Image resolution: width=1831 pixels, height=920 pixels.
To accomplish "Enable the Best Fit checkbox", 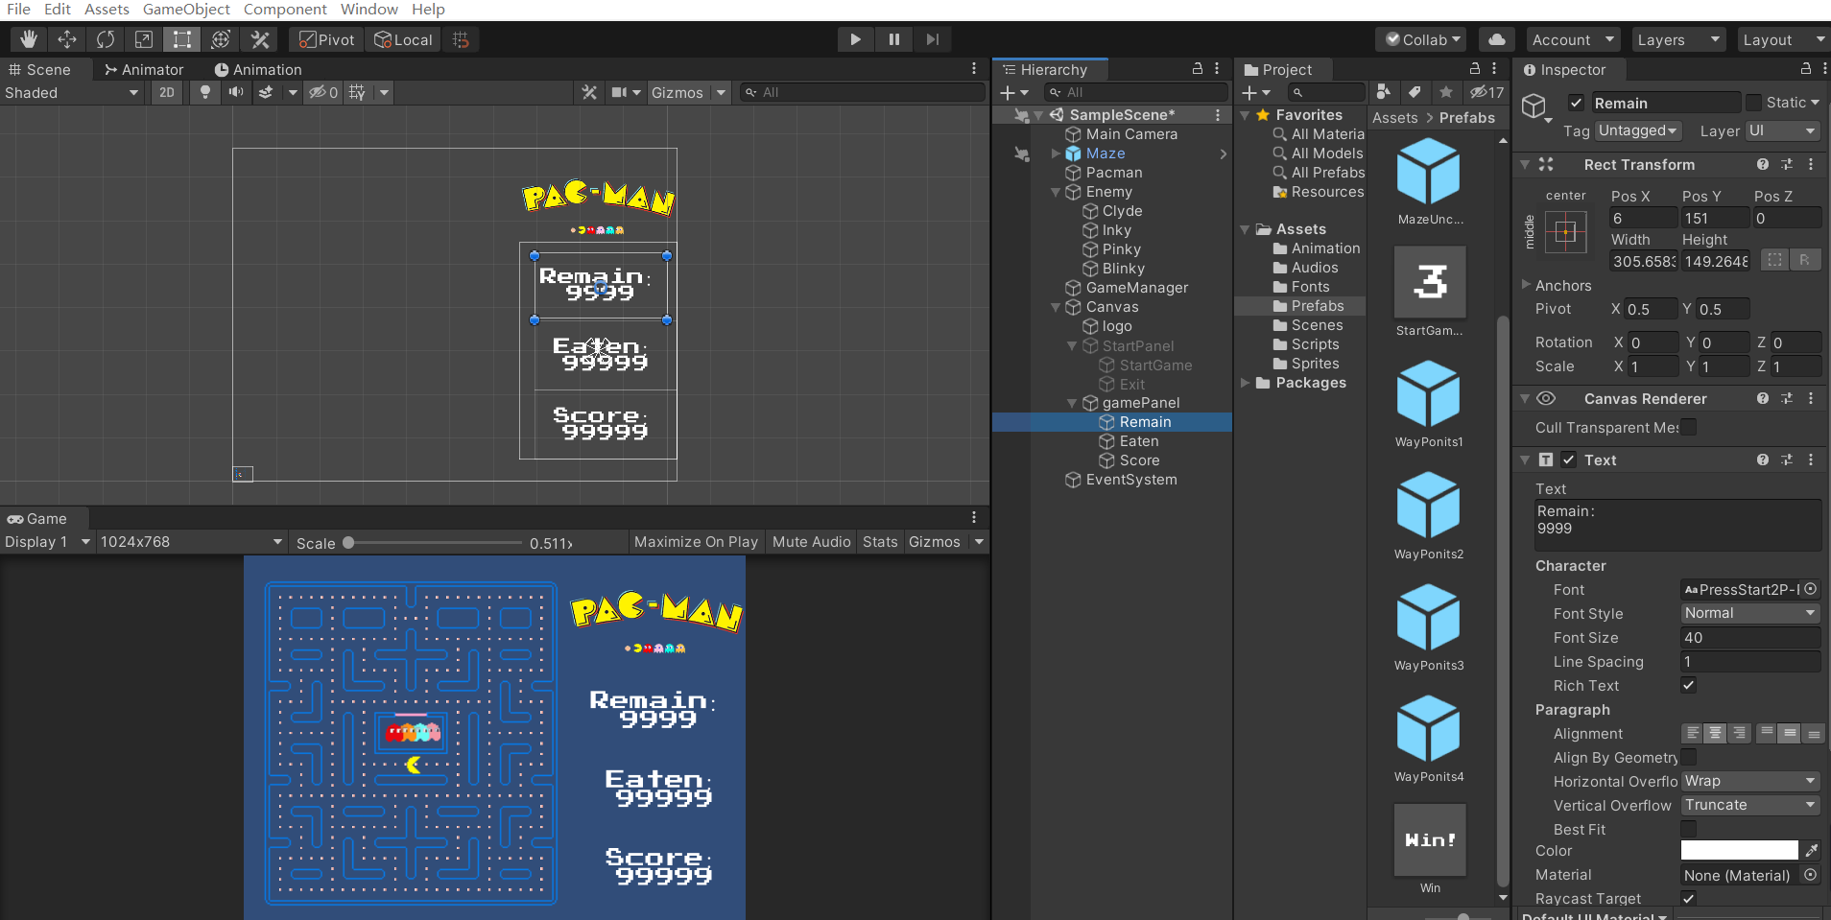I will 1689,829.
